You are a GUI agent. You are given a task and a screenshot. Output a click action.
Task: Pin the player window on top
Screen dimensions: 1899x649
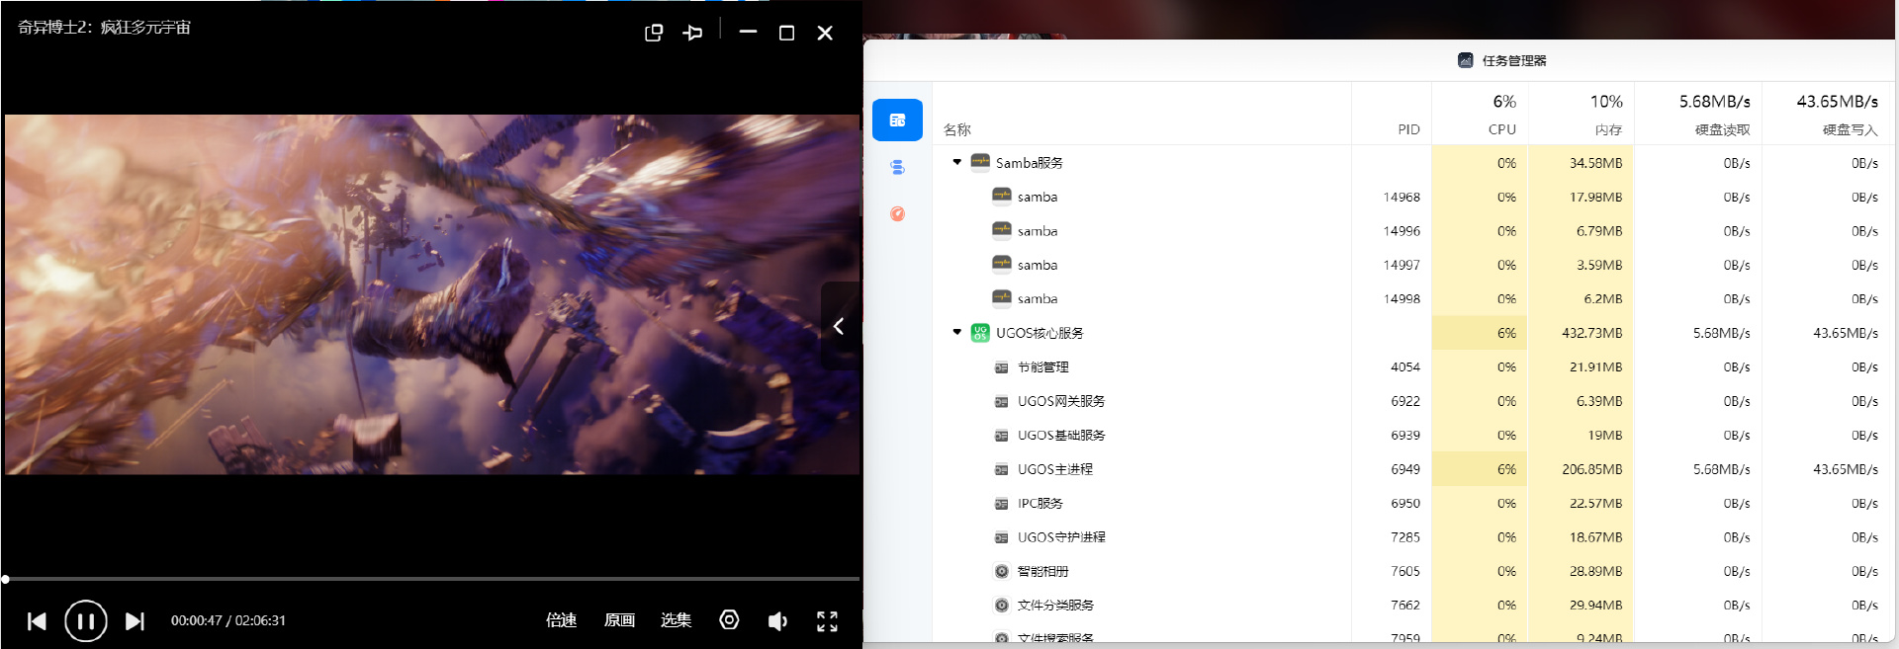coord(692,33)
